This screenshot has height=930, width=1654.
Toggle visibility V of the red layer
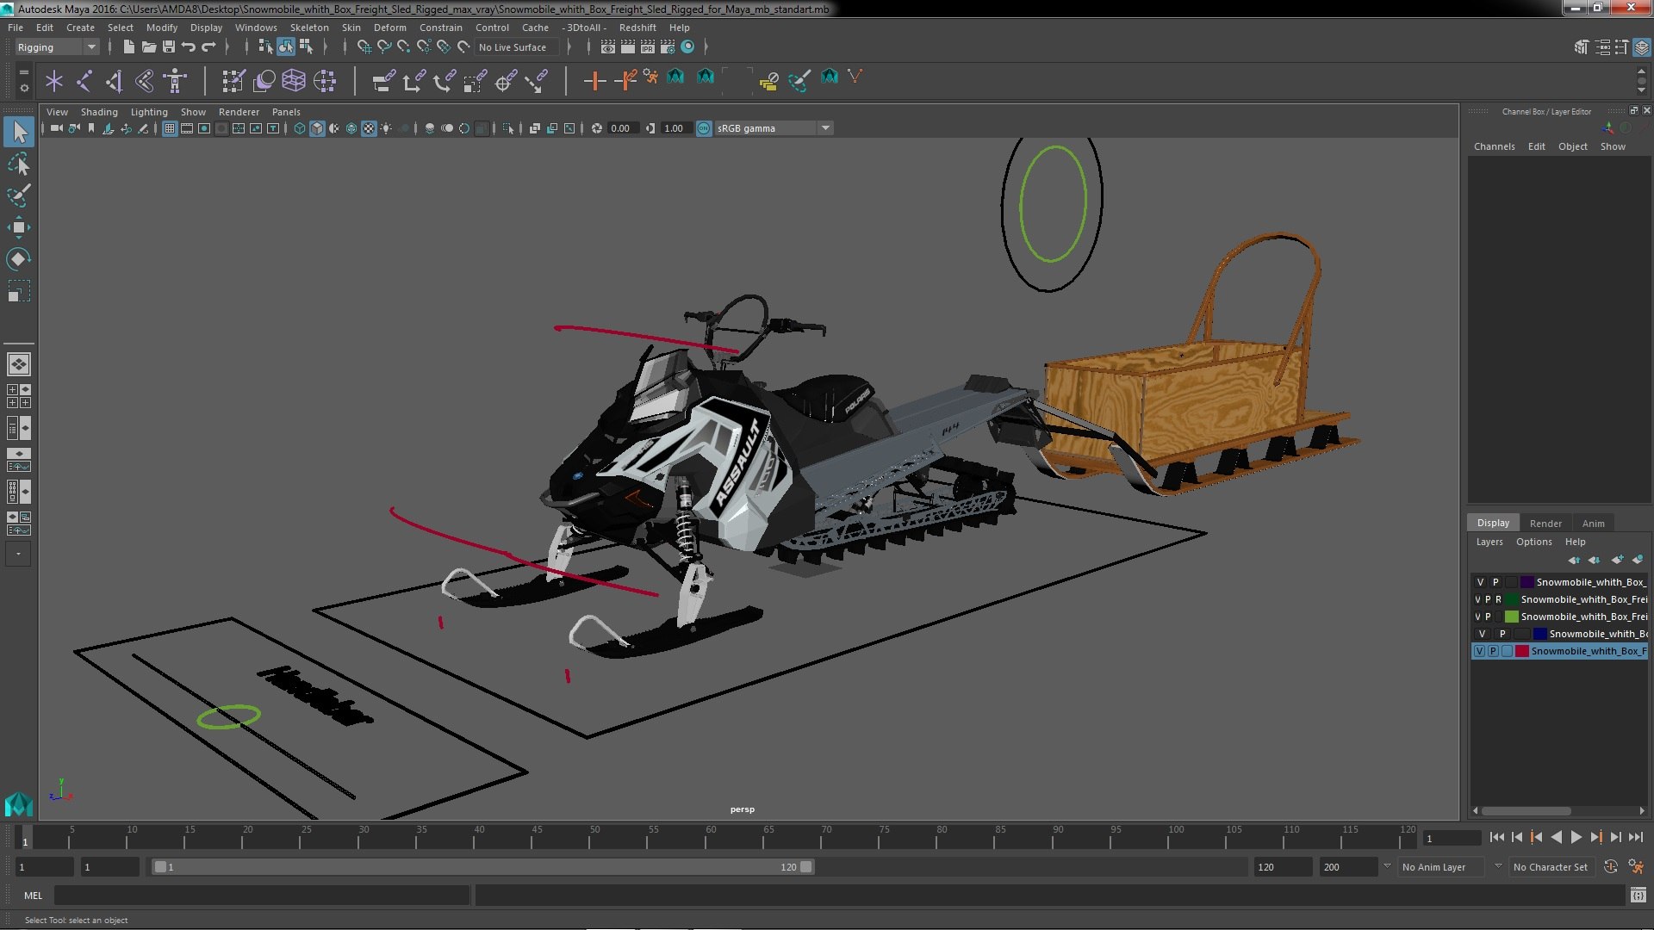(1479, 651)
